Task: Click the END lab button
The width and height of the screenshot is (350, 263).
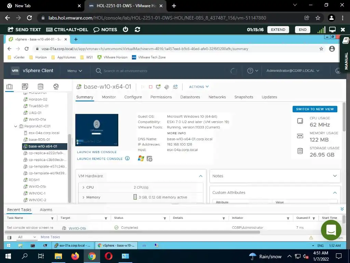Action: point(302,29)
